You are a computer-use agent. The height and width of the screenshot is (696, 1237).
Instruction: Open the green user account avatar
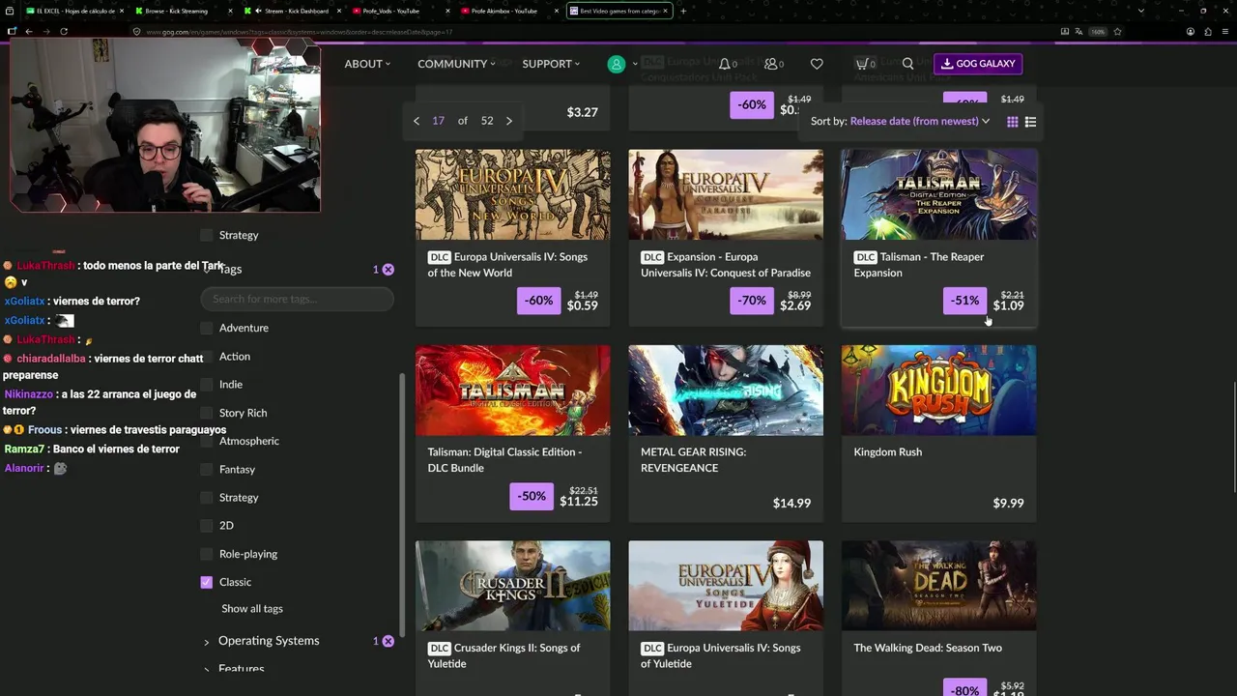pos(616,64)
